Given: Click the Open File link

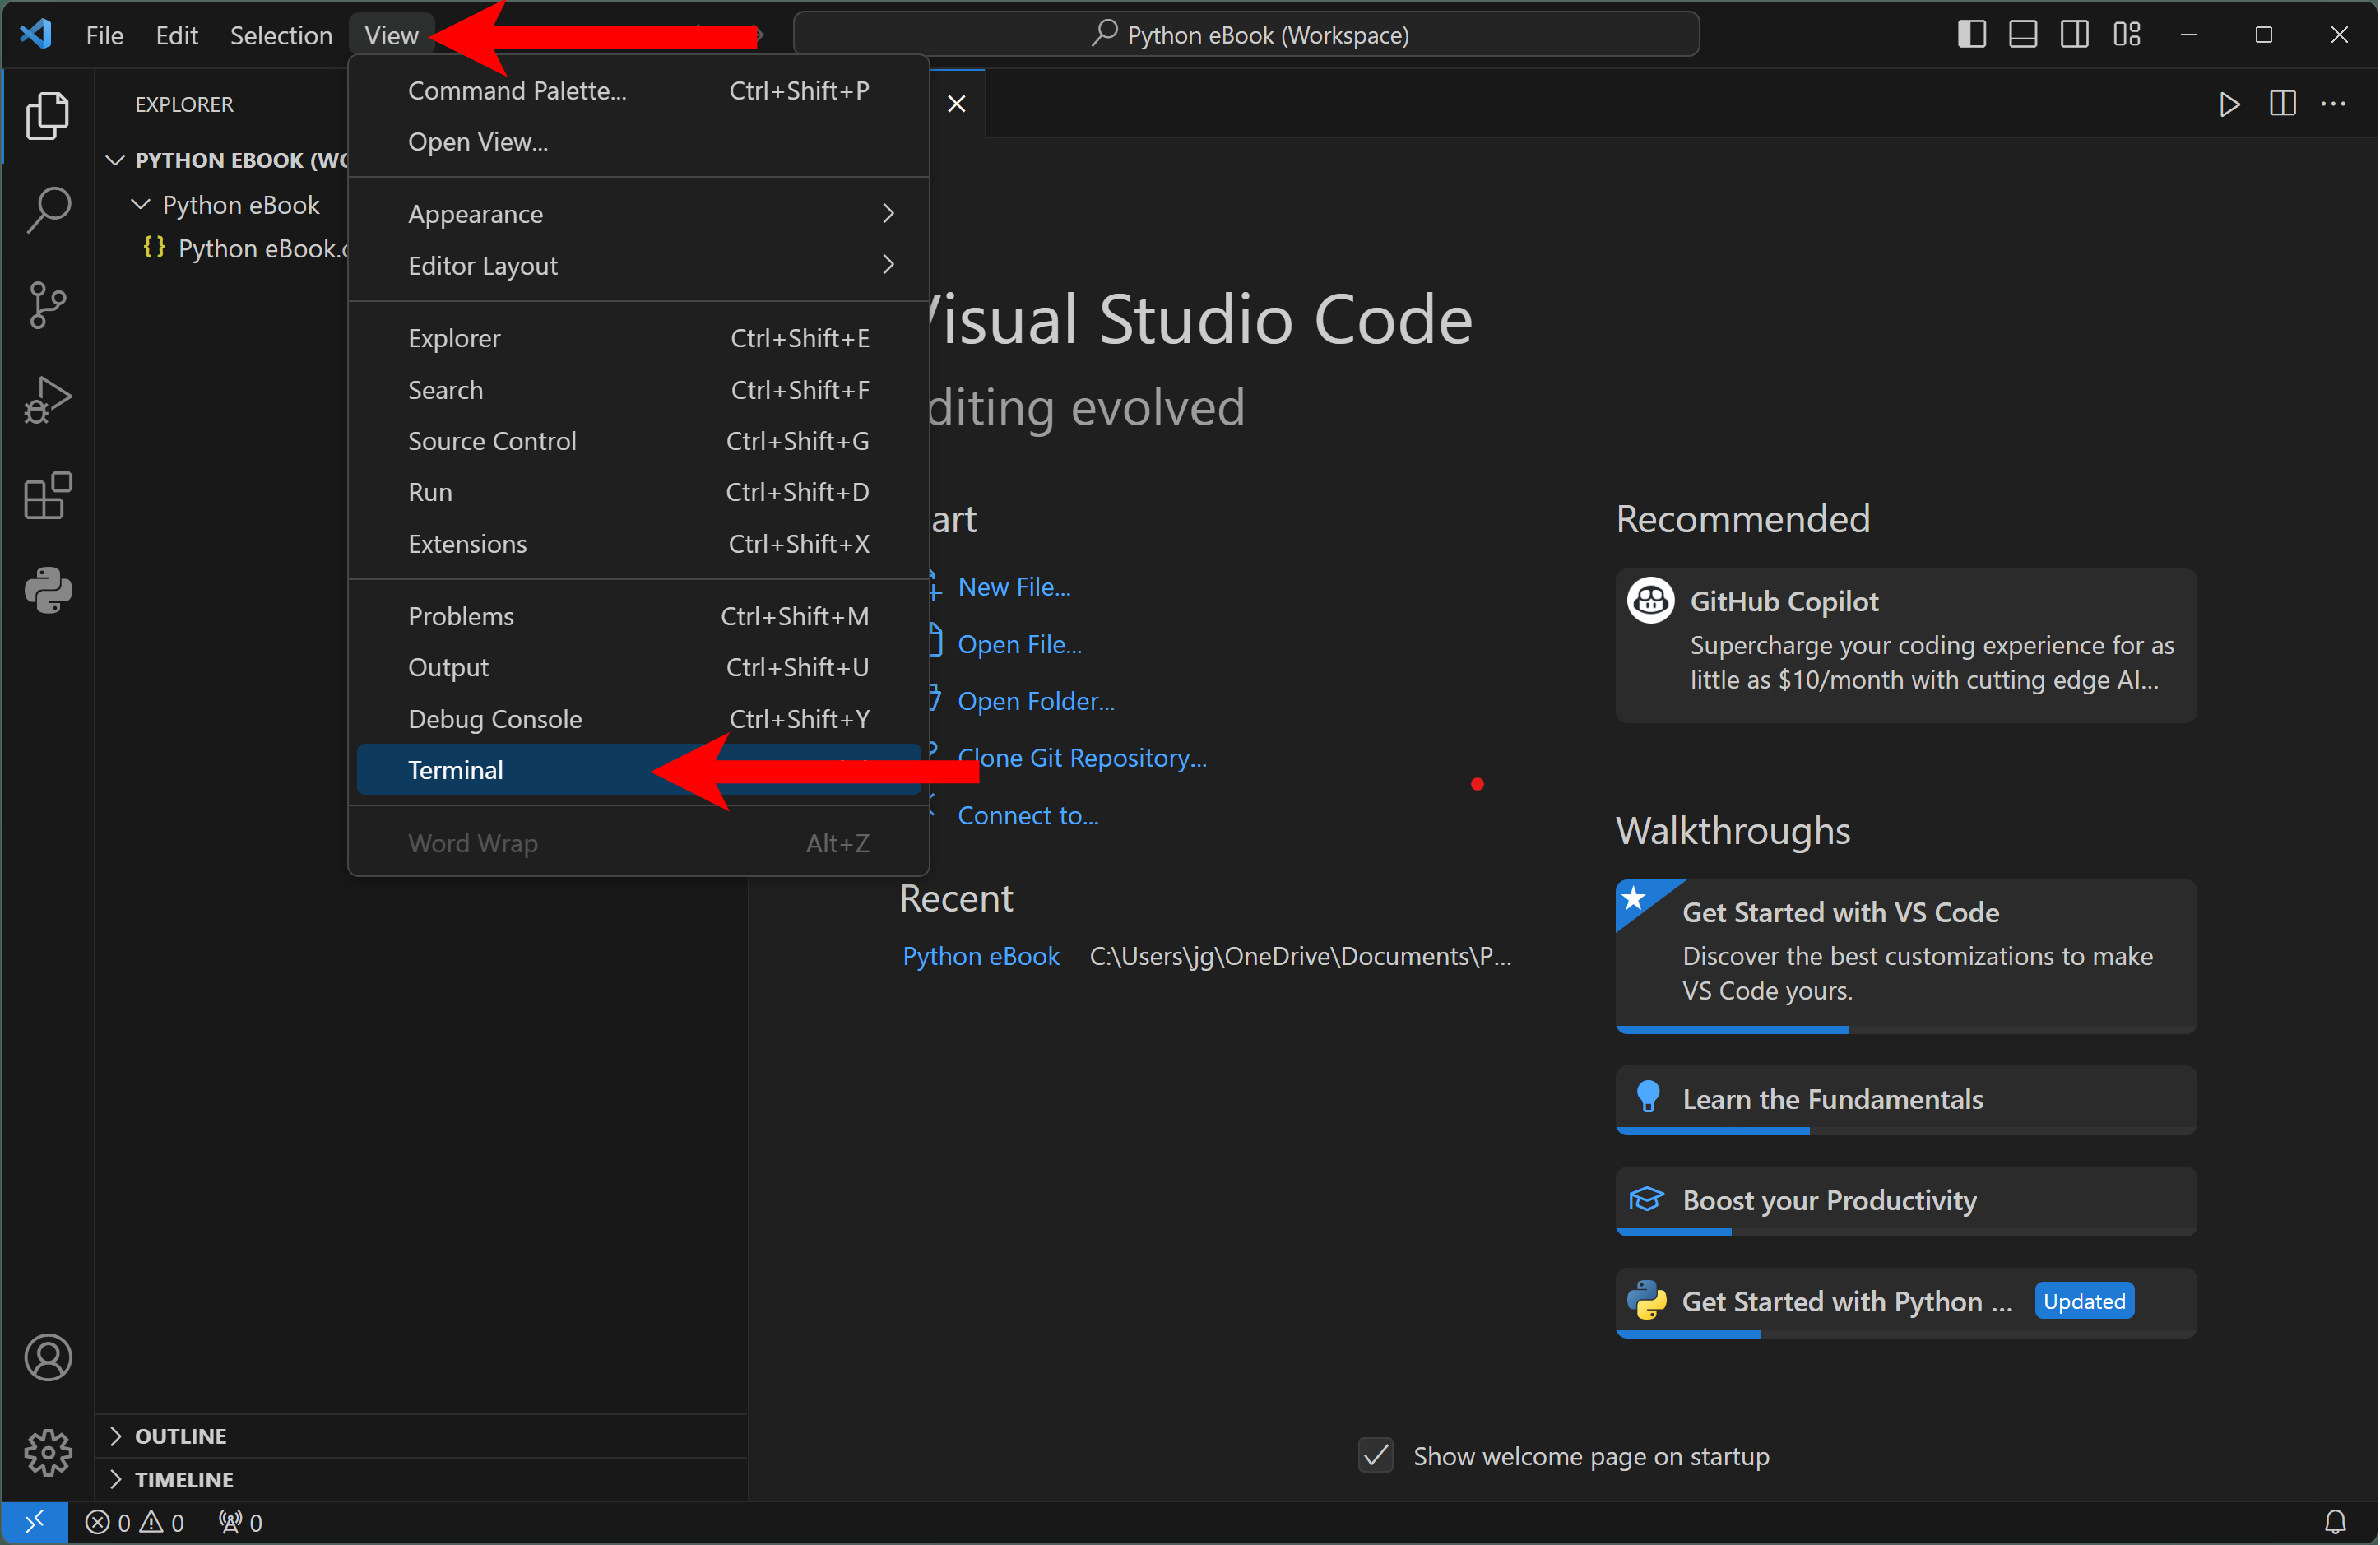Looking at the screenshot, I should [1019, 644].
